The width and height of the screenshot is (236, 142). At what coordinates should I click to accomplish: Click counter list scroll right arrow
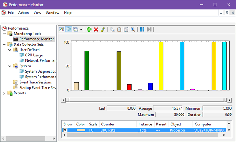click(224, 135)
